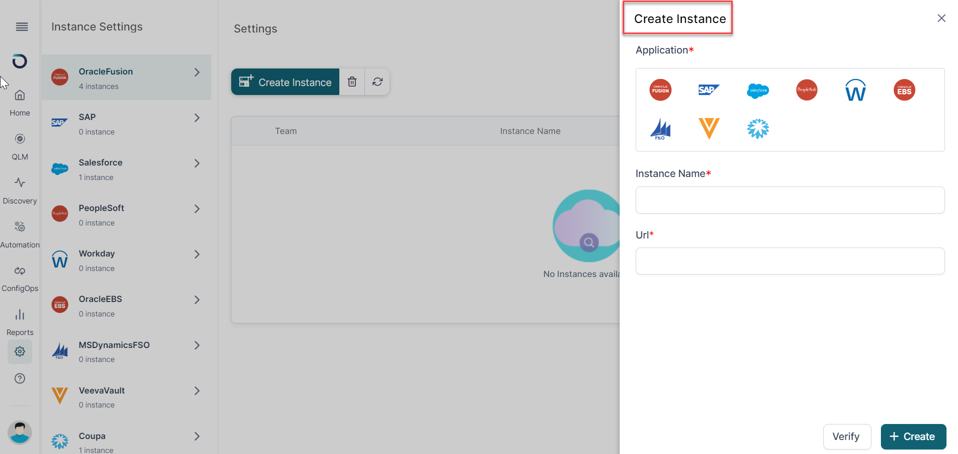This screenshot has width=958, height=454.
Task: Select VeevaVault in instance list
Action: (126, 396)
